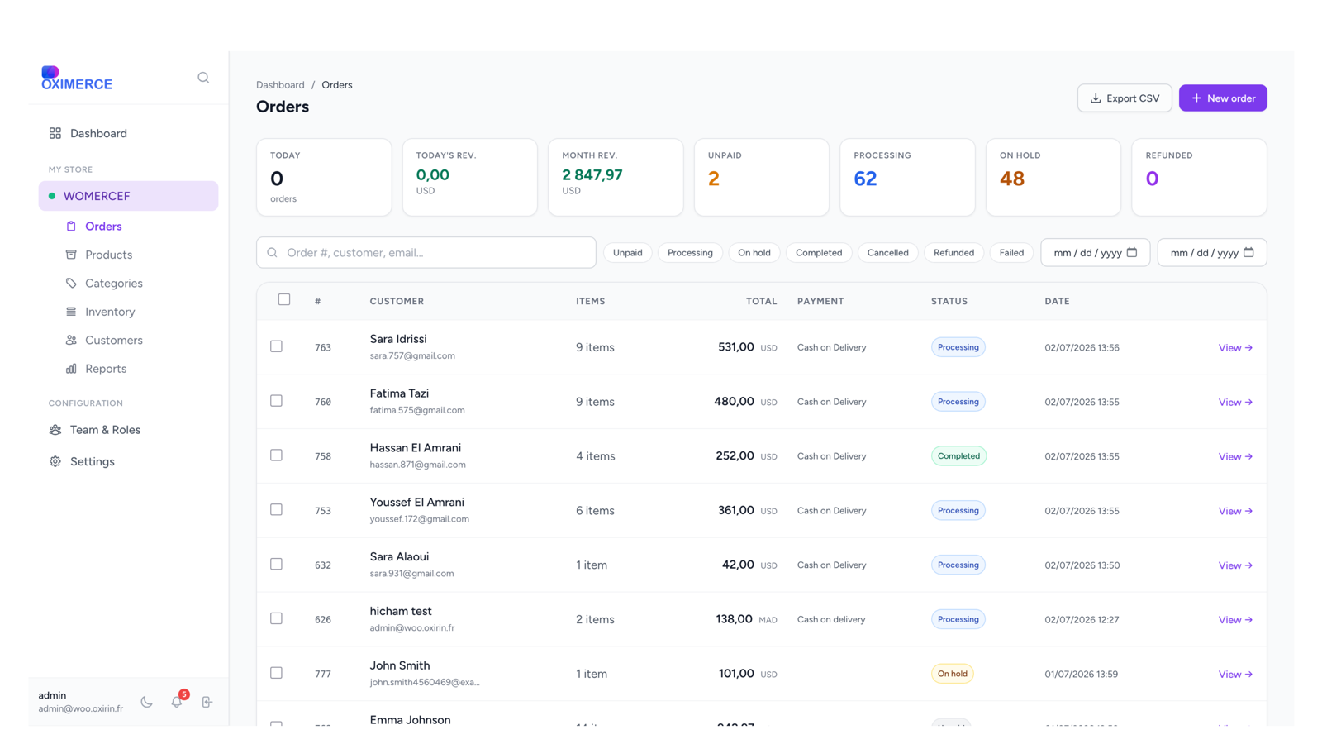Screen dimensions: 1322x744
Task: Open View link for Fatima Tazi order
Action: 1235,402
